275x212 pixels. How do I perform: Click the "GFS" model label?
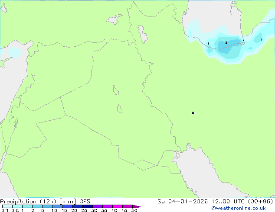tap(85, 202)
